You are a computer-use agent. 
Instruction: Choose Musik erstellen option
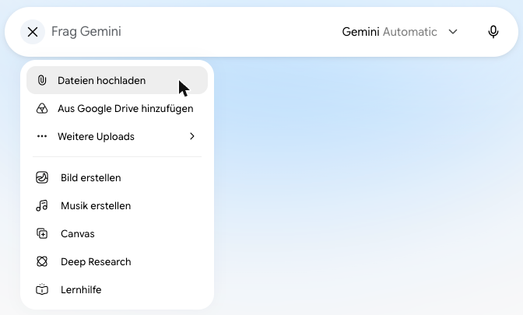click(117, 205)
